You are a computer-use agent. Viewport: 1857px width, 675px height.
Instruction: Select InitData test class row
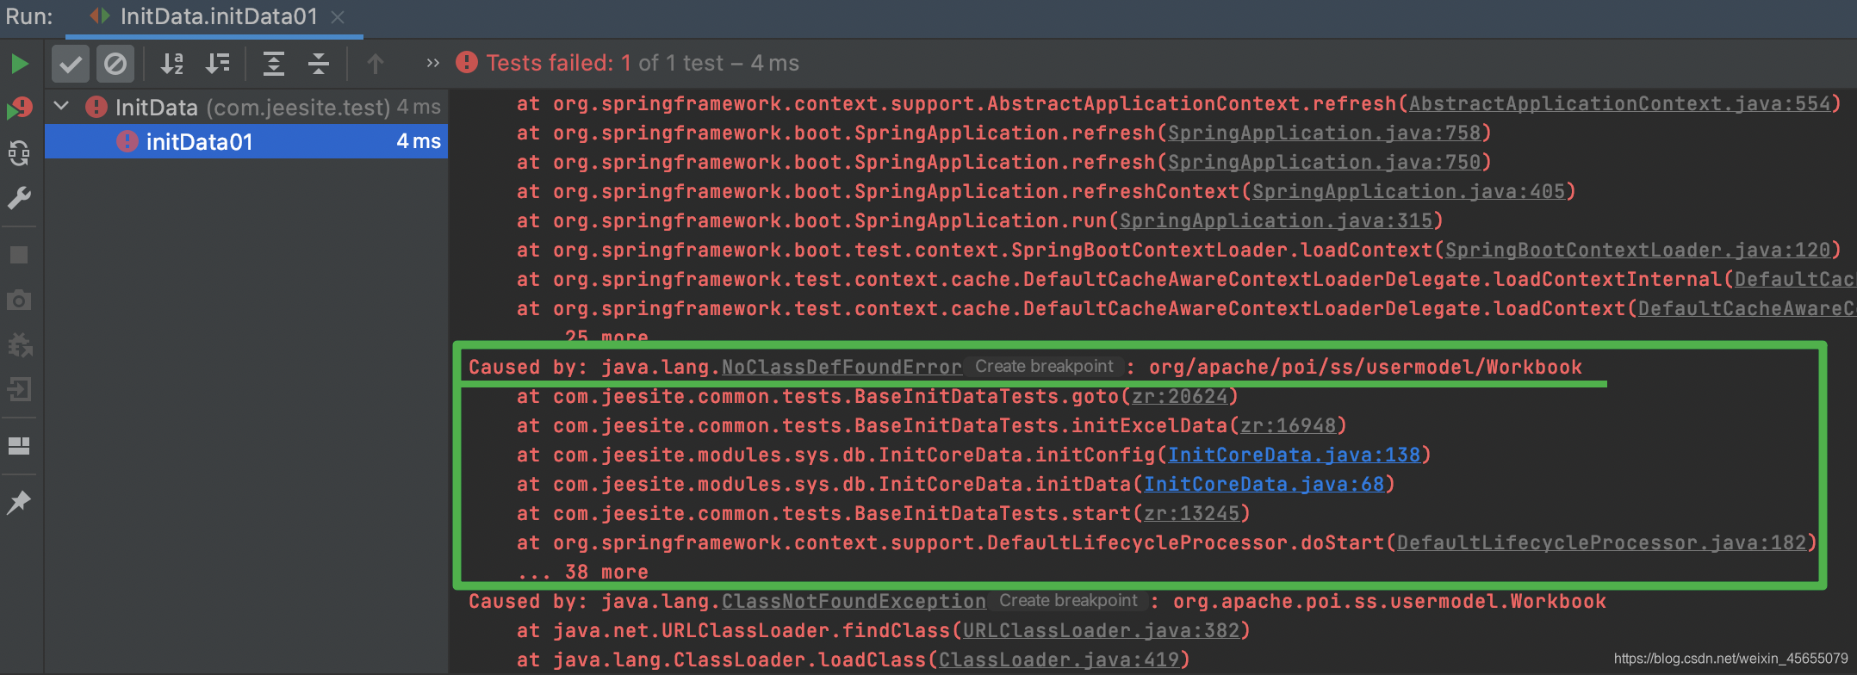tap(246, 108)
